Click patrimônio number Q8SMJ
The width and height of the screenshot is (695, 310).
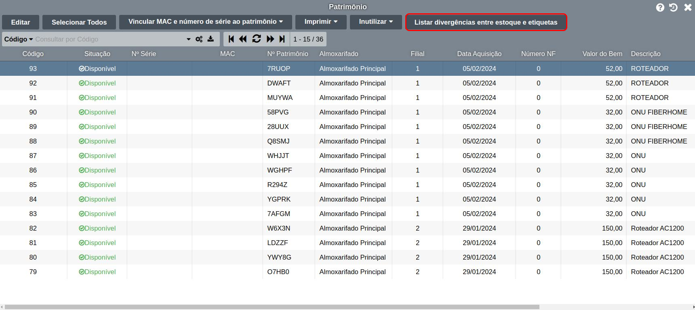[x=278, y=141]
